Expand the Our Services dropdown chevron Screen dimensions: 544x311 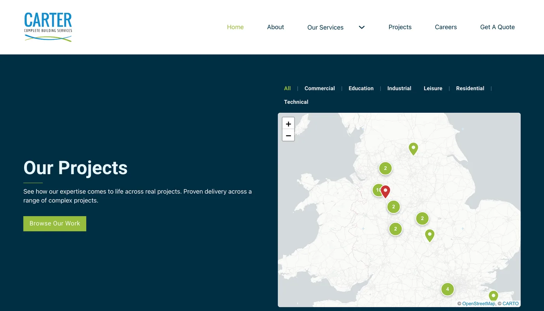pos(362,27)
